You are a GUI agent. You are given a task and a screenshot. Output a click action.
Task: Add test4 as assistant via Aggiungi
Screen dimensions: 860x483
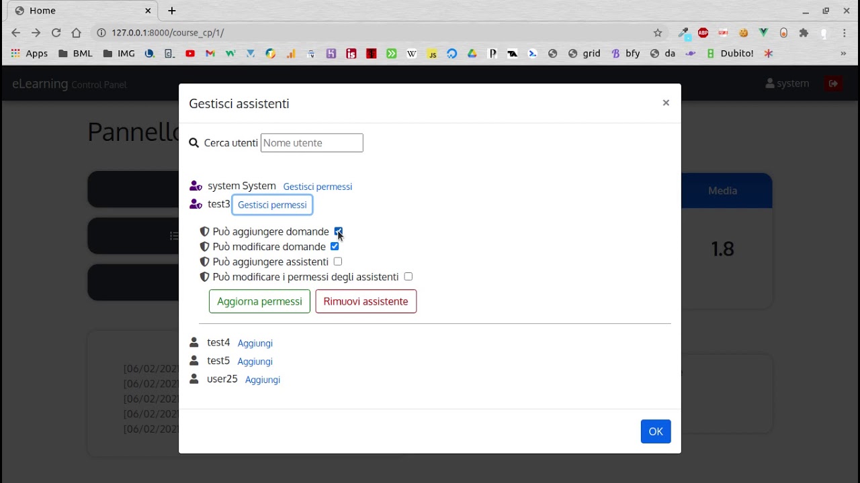click(255, 343)
